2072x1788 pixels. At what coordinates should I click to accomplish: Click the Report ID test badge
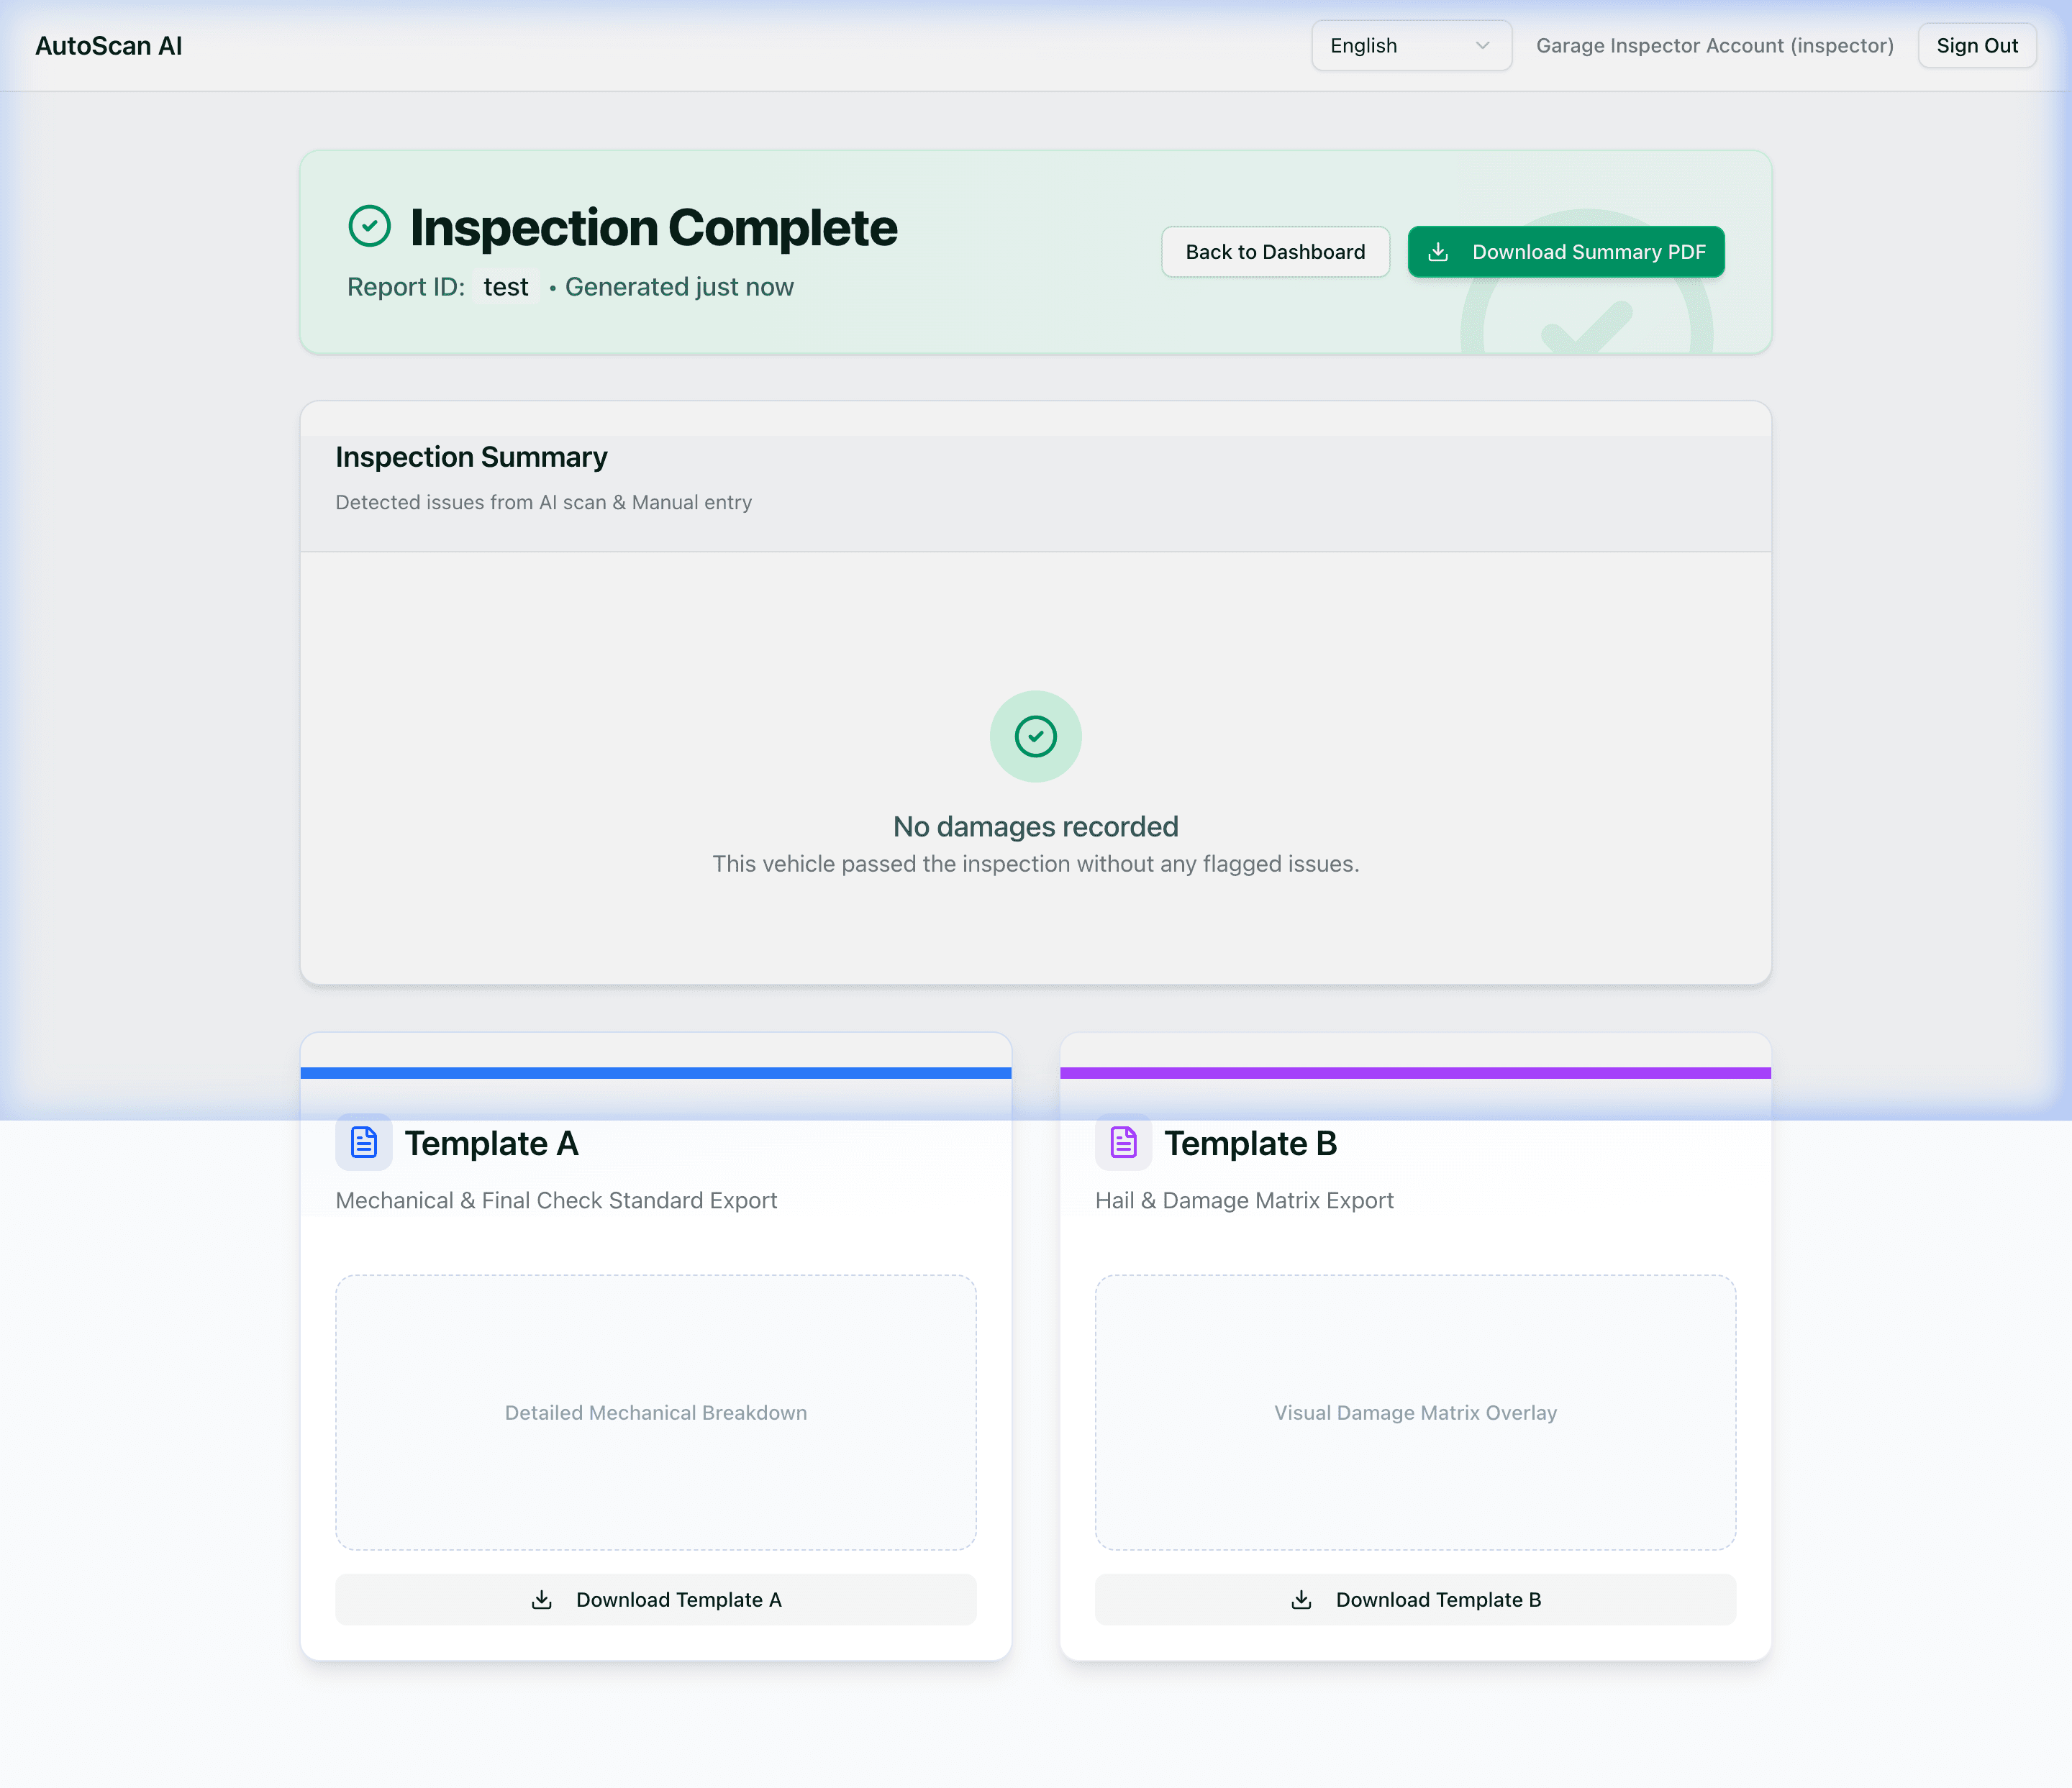pos(505,287)
